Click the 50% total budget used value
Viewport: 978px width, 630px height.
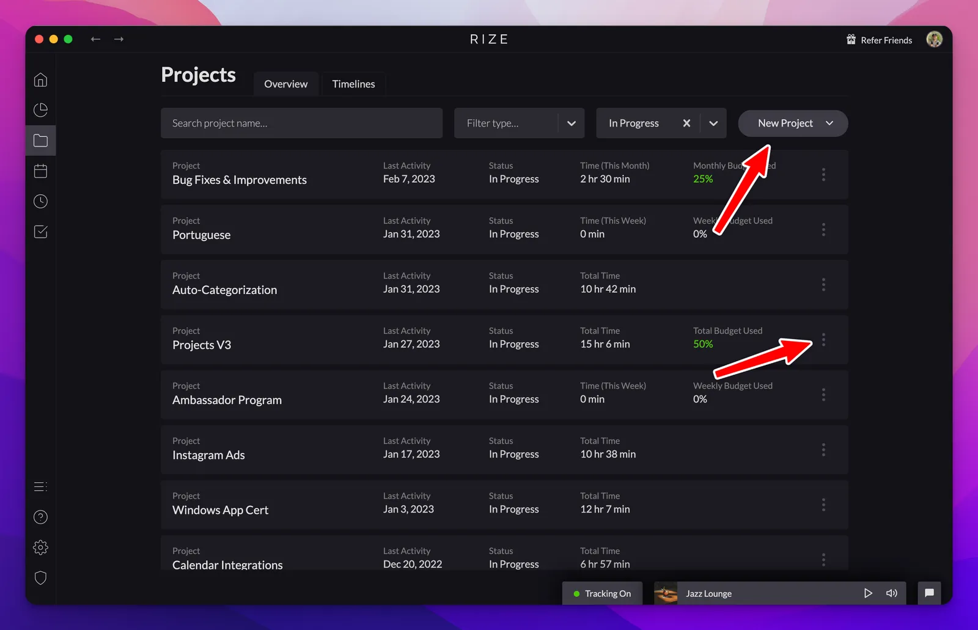703,344
